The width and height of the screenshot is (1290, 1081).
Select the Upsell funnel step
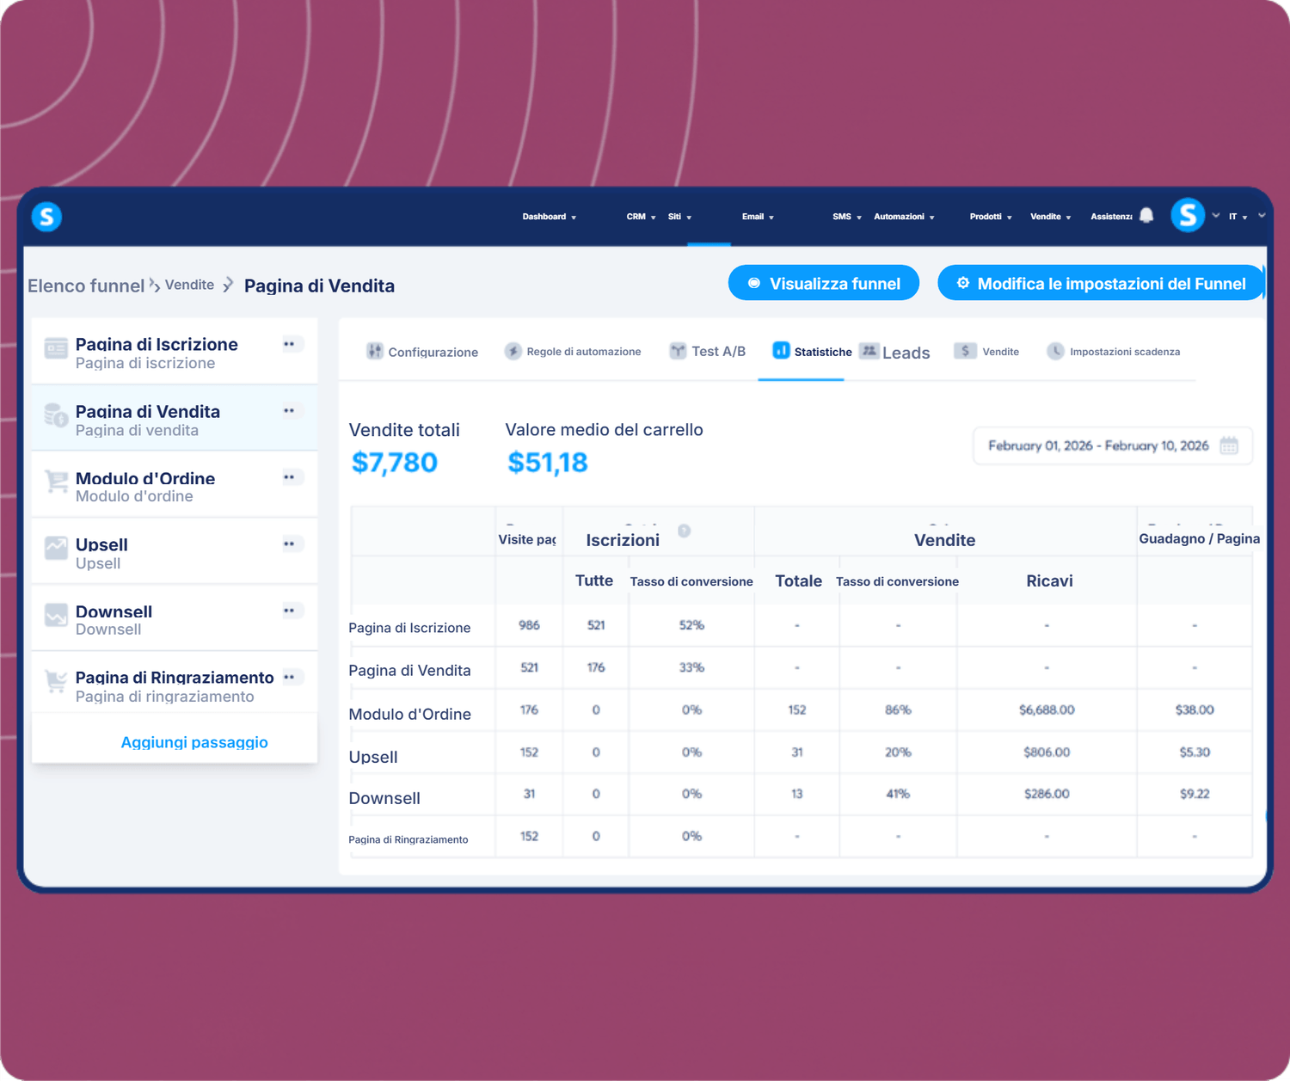tap(175, 551)
